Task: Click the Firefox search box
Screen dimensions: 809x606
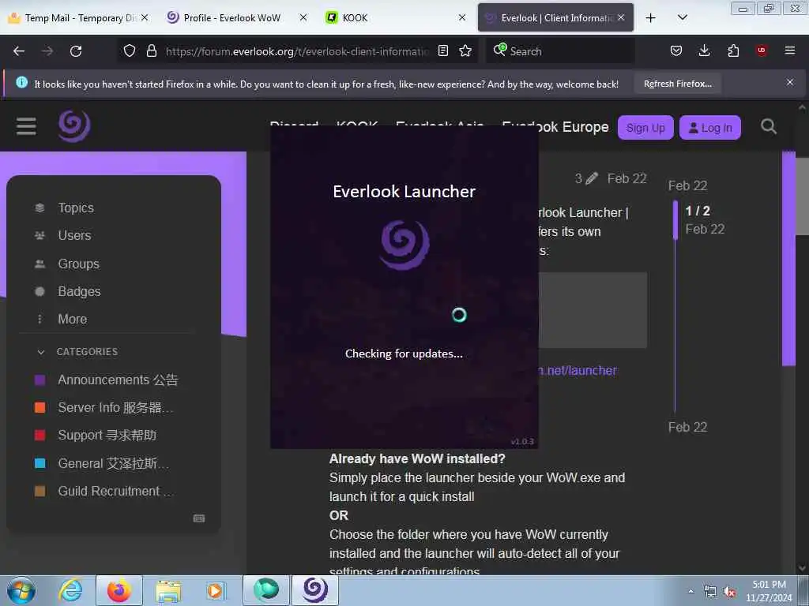Action: (560, 51)
